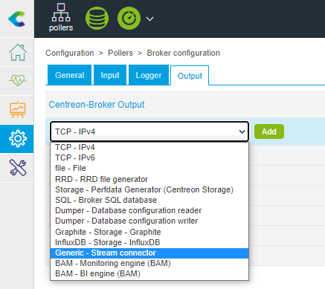The height and width of the screenshot is (289, 325).
Task: Click the green Add button
Action: 269,131
